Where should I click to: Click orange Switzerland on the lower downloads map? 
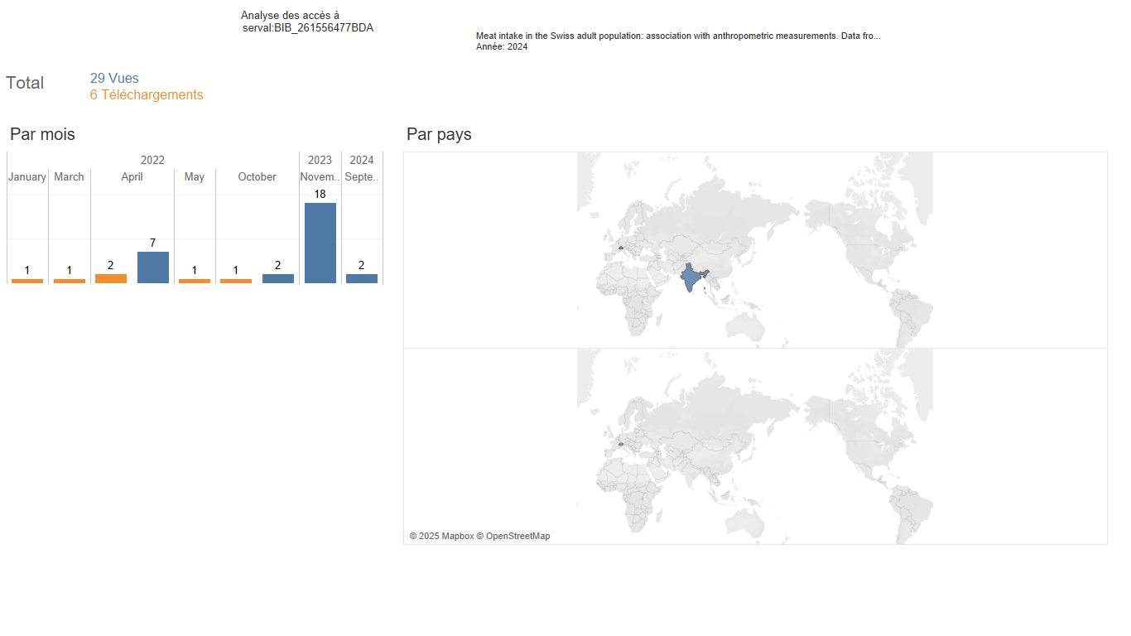click(x=620, y=444)
